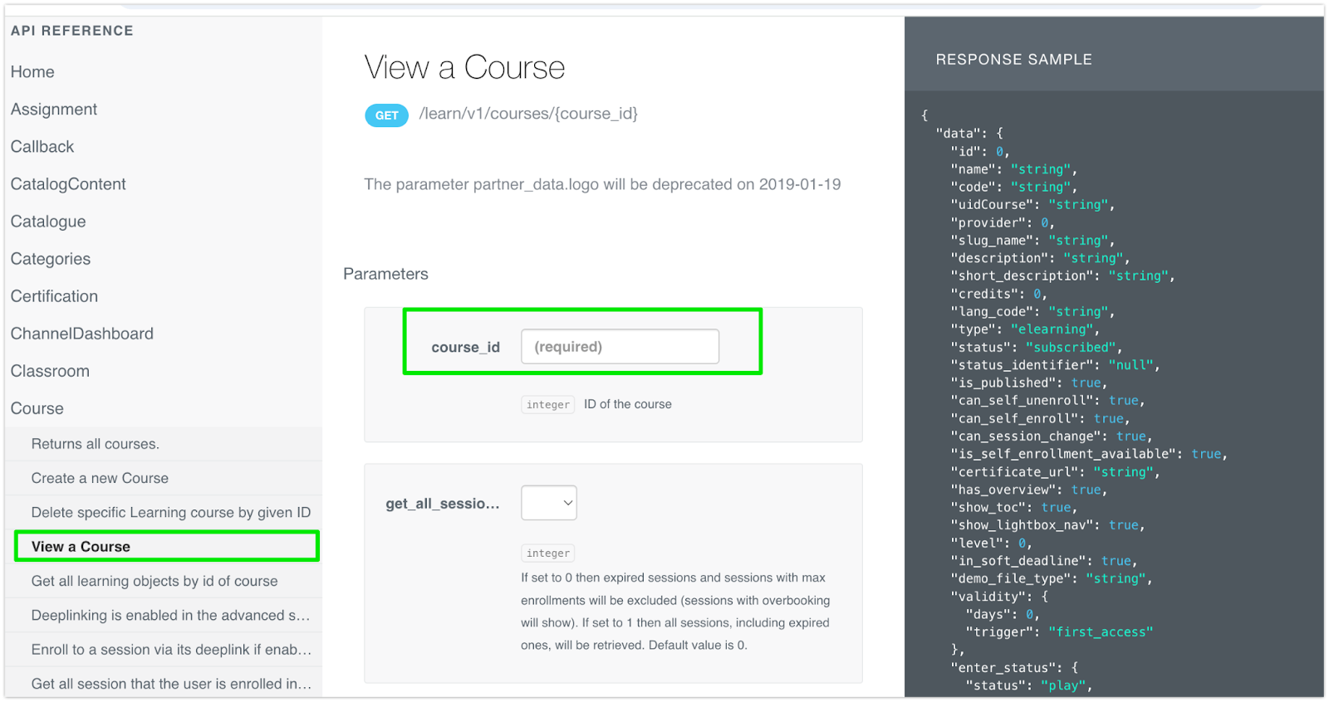The height and width of the screenshot is (702, 1329).
Task: Click the GET method badge
Action: [x=386, y=115]
